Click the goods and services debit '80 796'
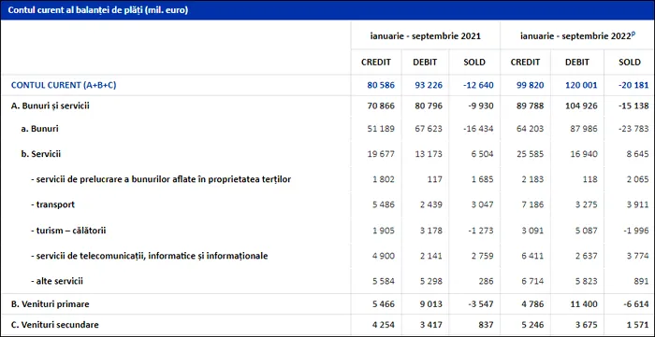The width and height of the screenshot is (655, 337). tap(429, 105)
